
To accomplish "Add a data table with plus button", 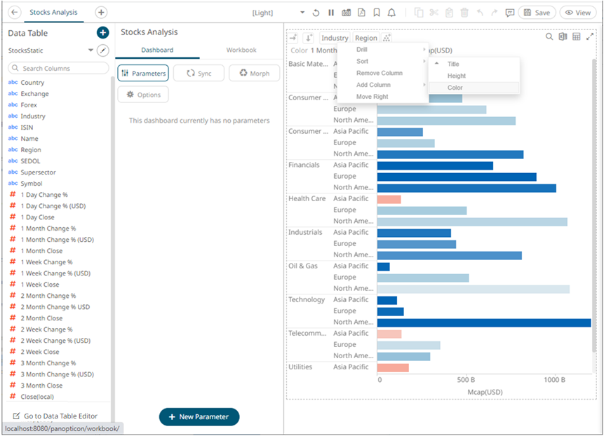I will point(102,33).
